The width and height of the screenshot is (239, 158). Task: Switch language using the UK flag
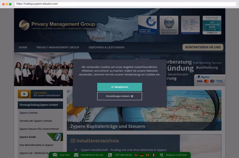click(x=136, y=155)
